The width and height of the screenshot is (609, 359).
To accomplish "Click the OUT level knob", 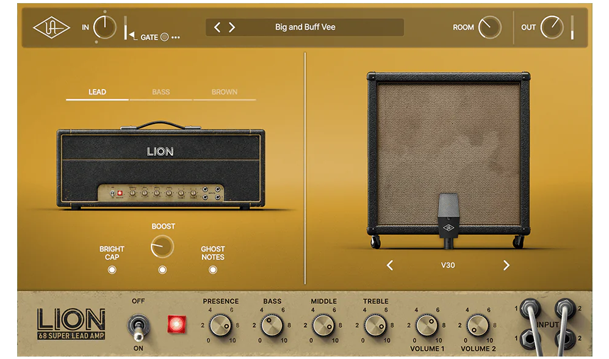I will [x=552, y=27].
